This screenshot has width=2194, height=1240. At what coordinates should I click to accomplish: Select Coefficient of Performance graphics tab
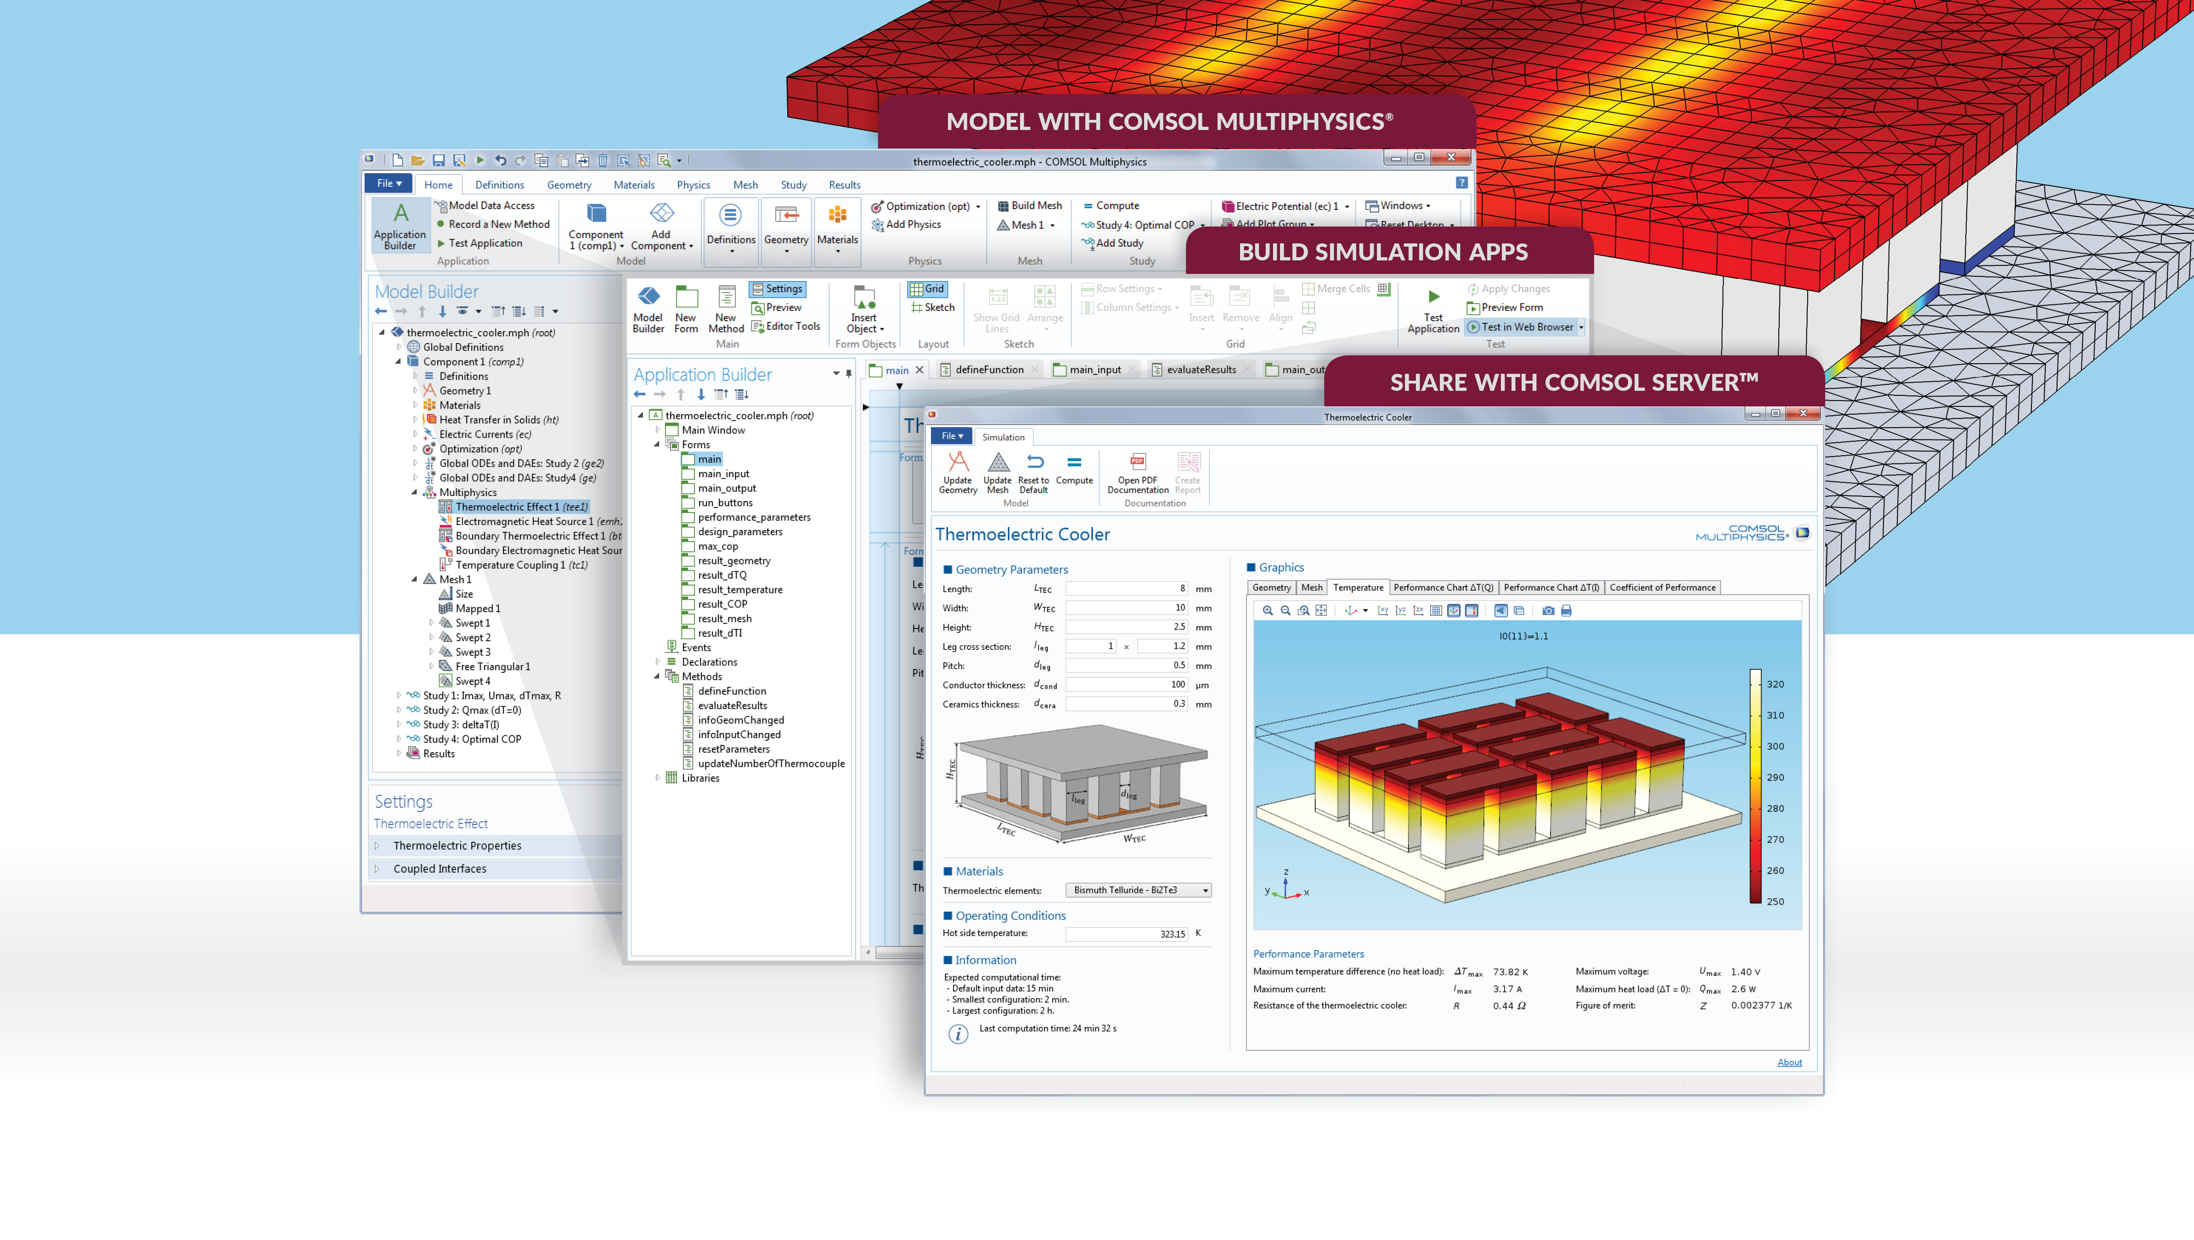[x=1663, y=588]
